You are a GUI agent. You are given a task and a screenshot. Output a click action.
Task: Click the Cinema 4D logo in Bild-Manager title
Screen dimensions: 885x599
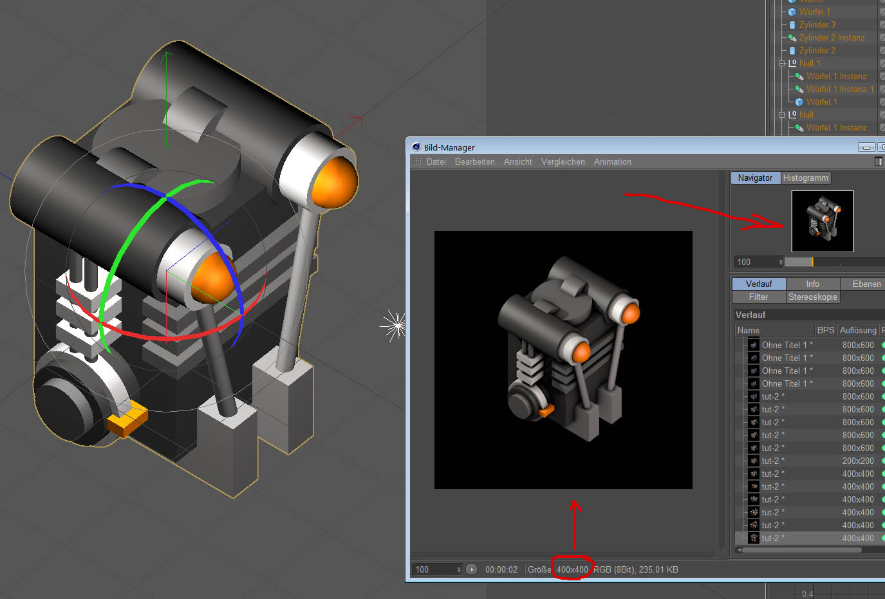tap(416, 147)
